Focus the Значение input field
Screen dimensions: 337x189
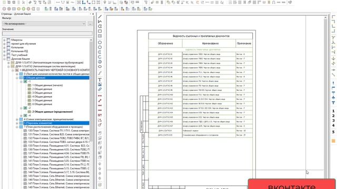tap(47, 34)
